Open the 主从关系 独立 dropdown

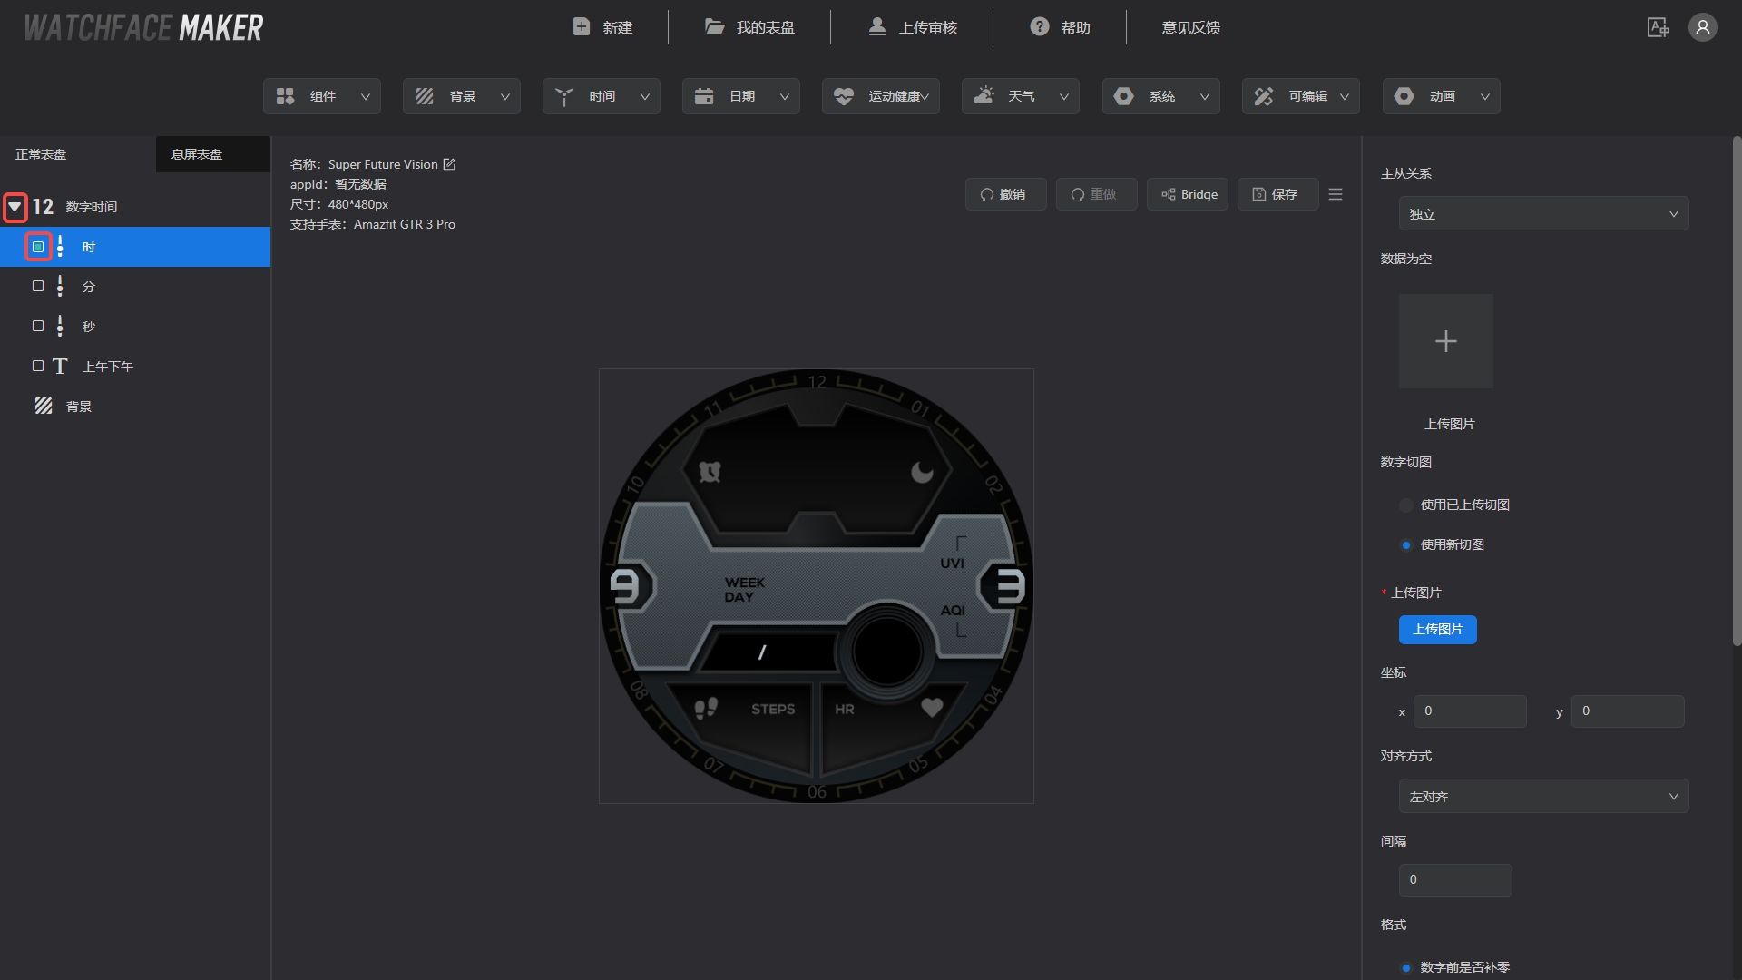[1542, 214]
